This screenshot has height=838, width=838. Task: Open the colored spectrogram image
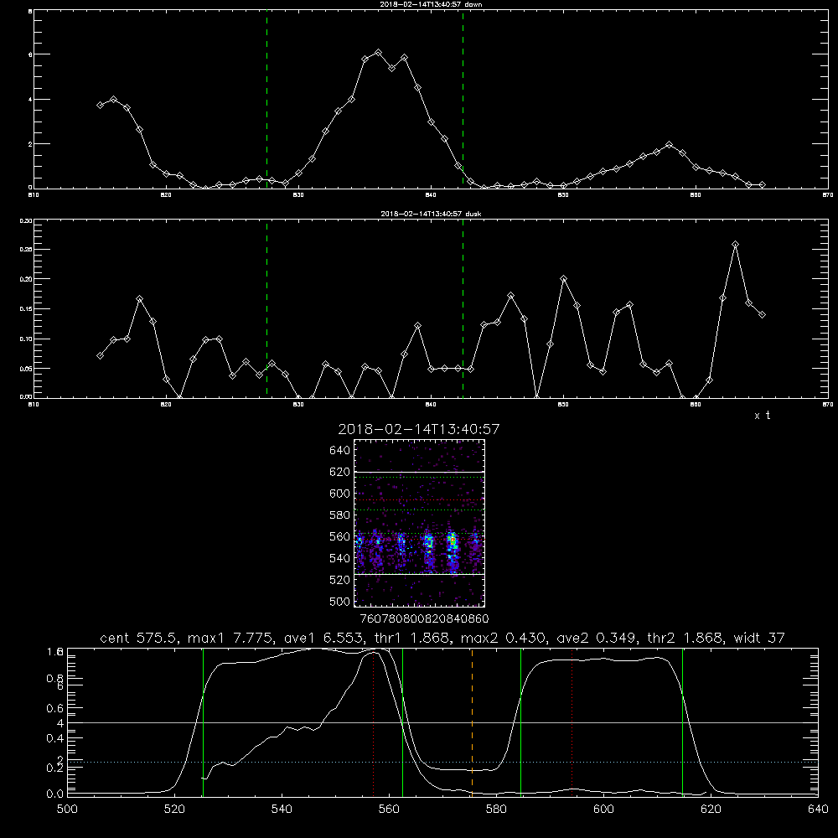tap(420, 523)
